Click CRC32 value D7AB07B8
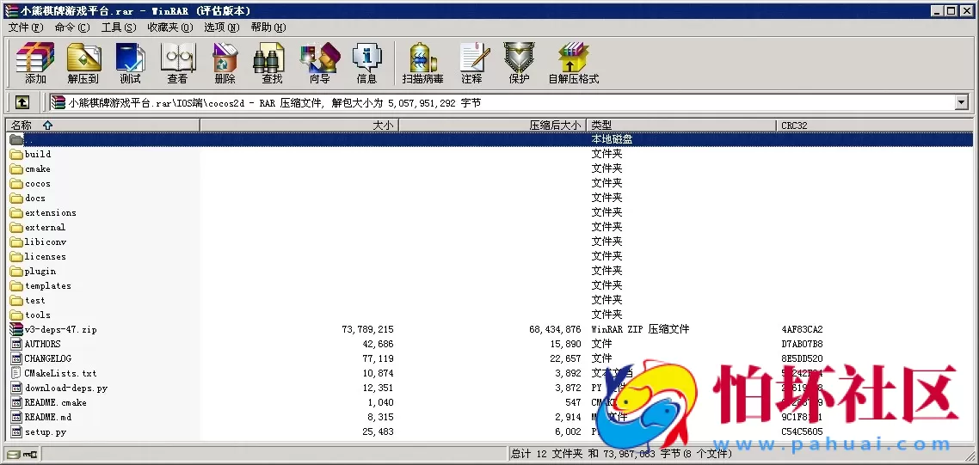The width and height of the screenshot is (979, 465). point(802,344)
